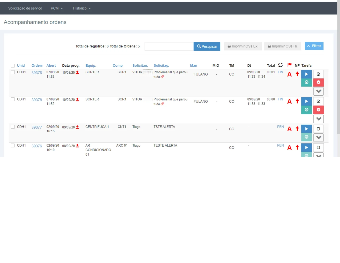Select the row checkbox for order 39376
This screenshot has height=263, width=340.
point(13,146)
